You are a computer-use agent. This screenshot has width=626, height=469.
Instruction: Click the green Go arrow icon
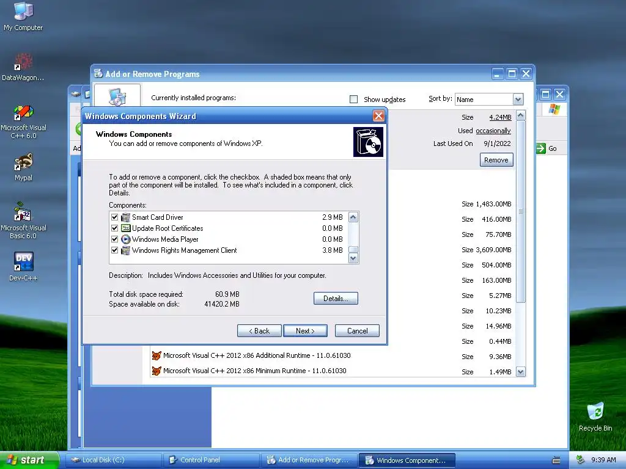pos(540,148)
